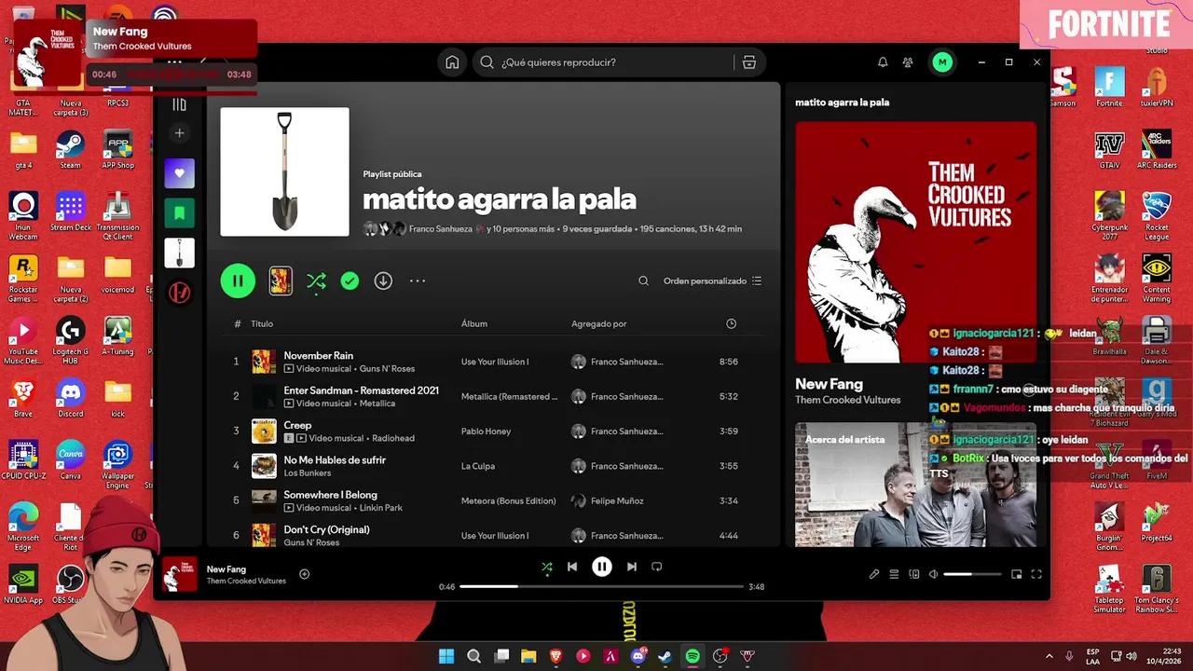Open the now-playing album art in bottom bar
1193x671 pixels.
click(x=180, y=574)
